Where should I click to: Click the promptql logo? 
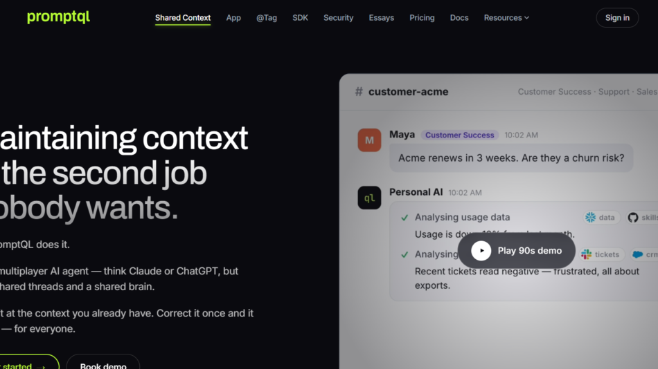pyautogui.click(x=58, y=17)
